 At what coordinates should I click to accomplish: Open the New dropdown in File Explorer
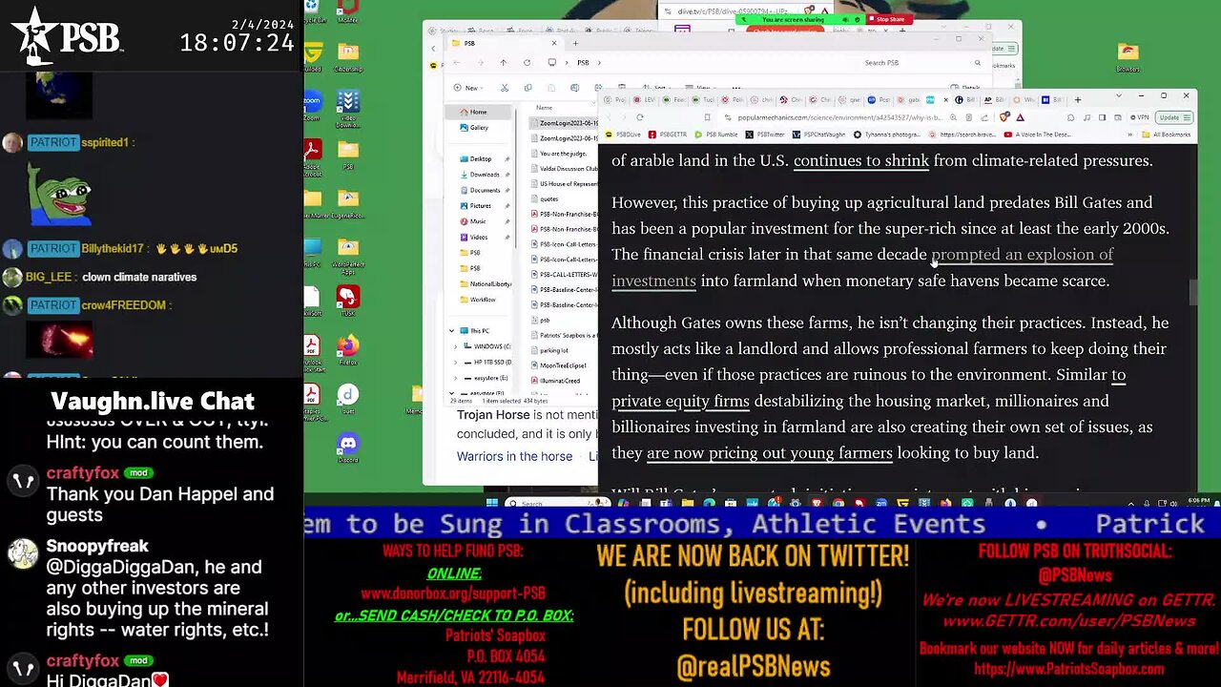point(467,88)
